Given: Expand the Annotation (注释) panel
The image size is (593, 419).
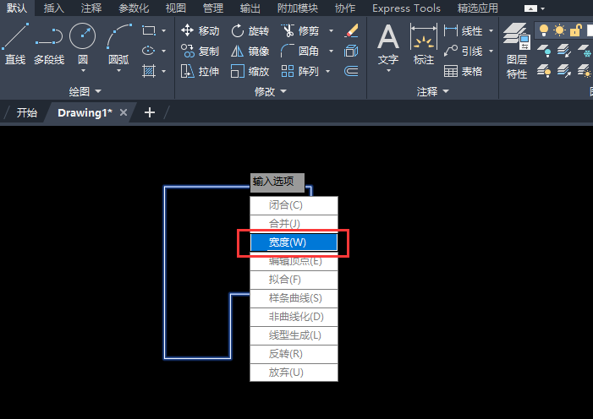Looking at the screenshot, I should pyautogui.click(x=433, y=91).
